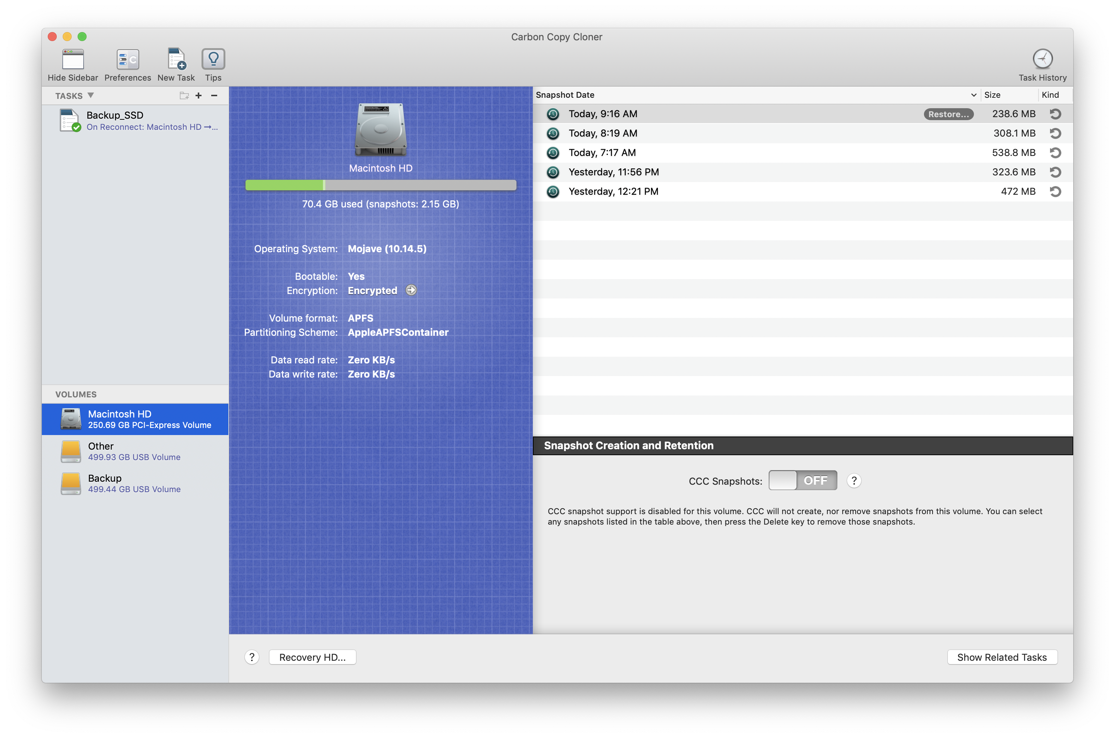Create a New Task from toolbar
Image resolution: width=1115 pixels, height=738 pixels.
176,60
